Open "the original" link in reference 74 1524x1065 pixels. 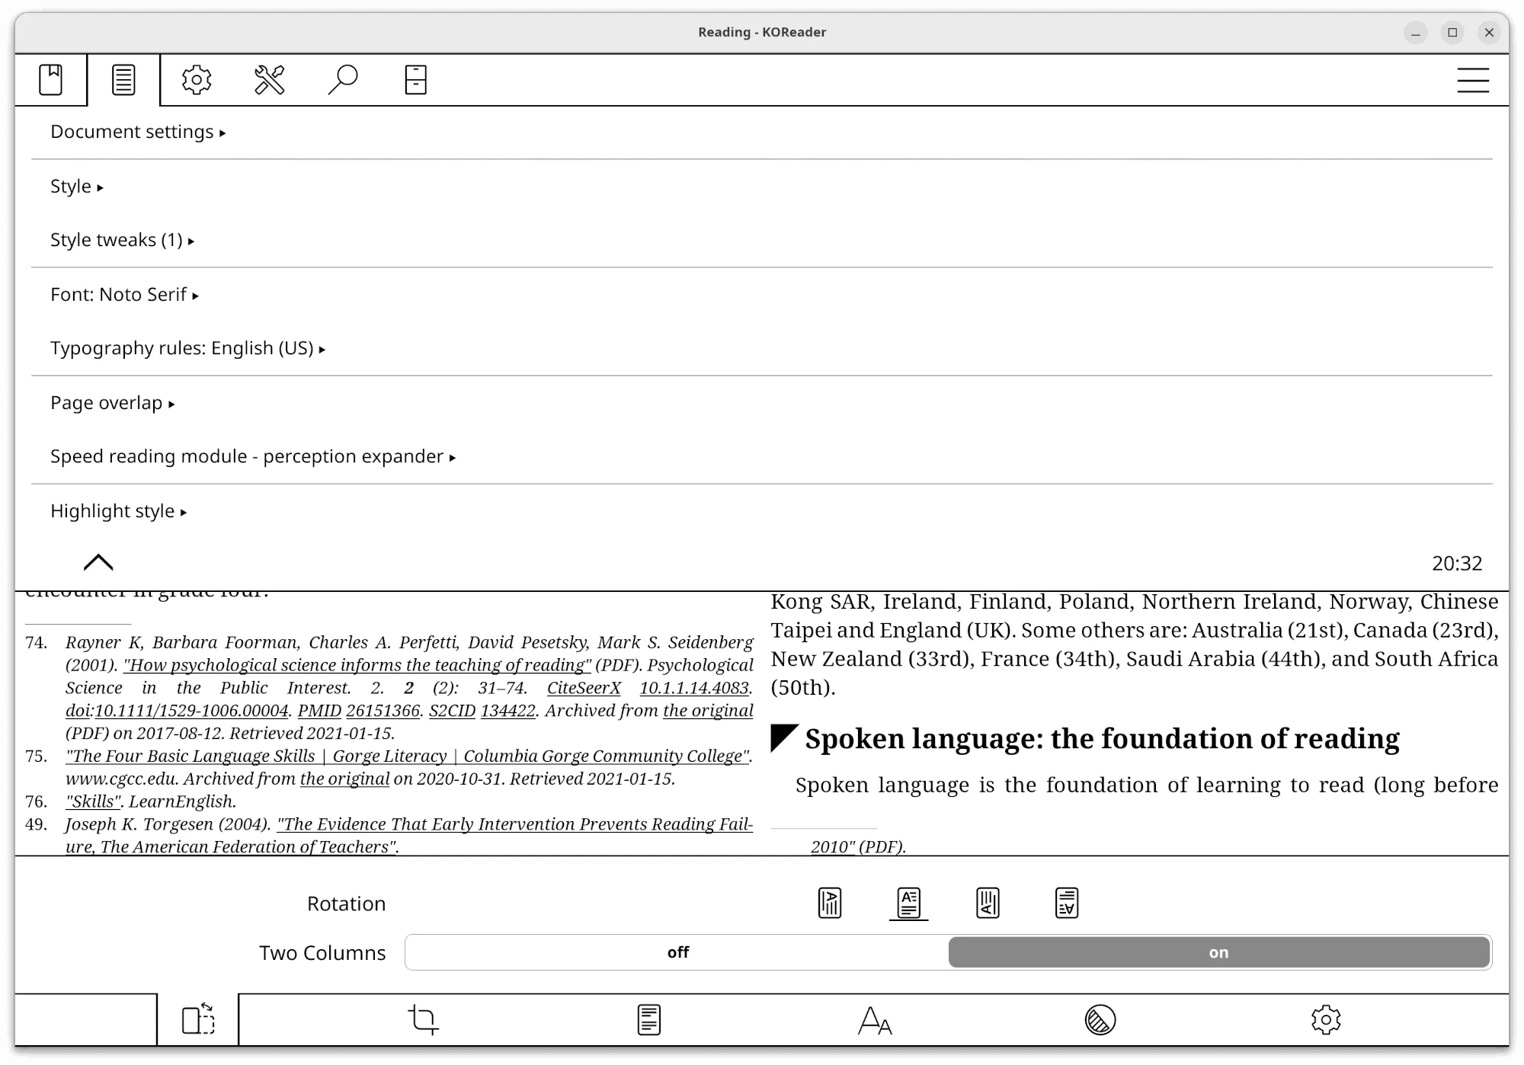708,711
